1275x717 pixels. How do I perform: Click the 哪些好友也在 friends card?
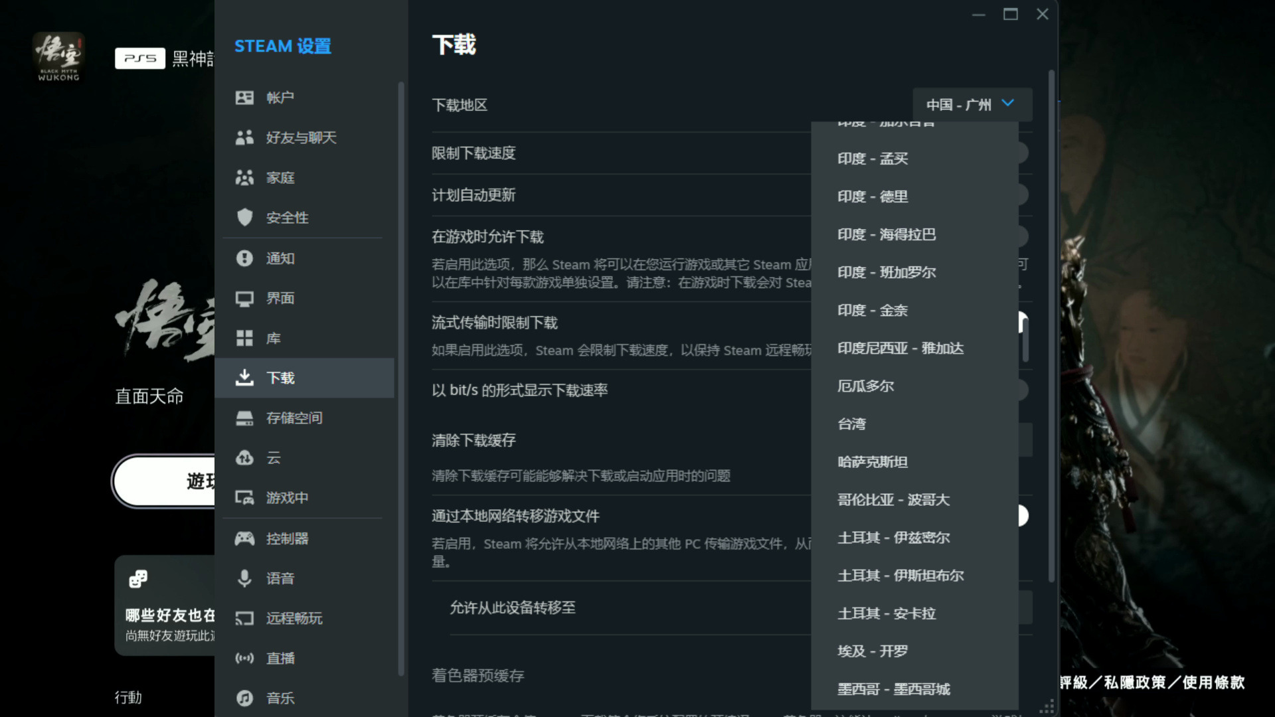click(x=165, y=605)
